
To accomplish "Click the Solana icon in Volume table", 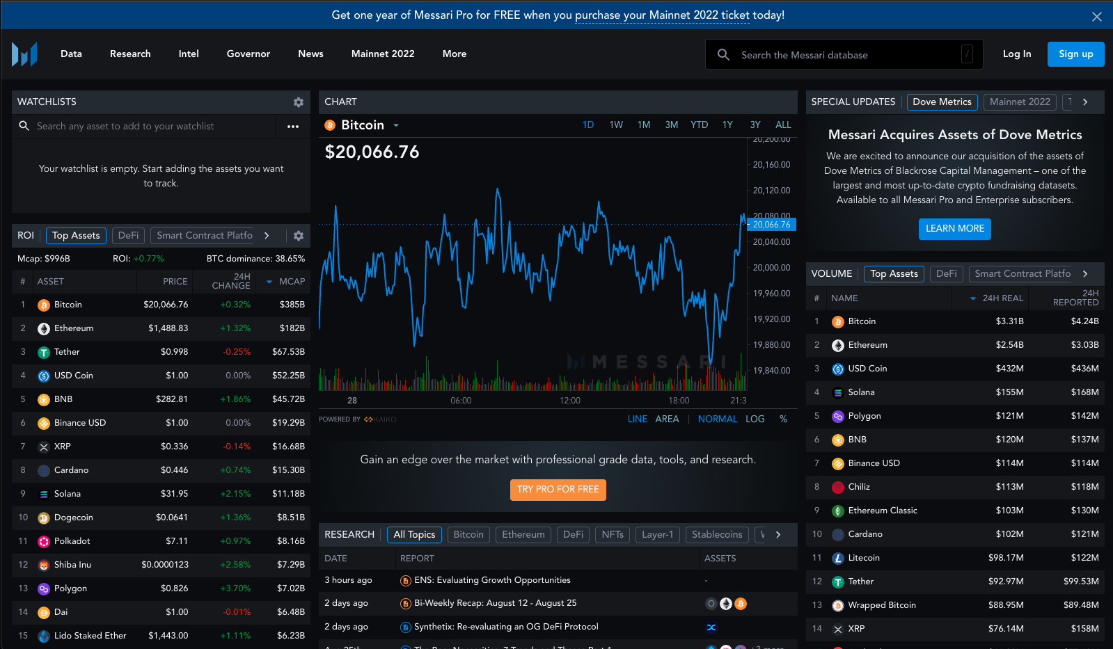I will (838, 393).
